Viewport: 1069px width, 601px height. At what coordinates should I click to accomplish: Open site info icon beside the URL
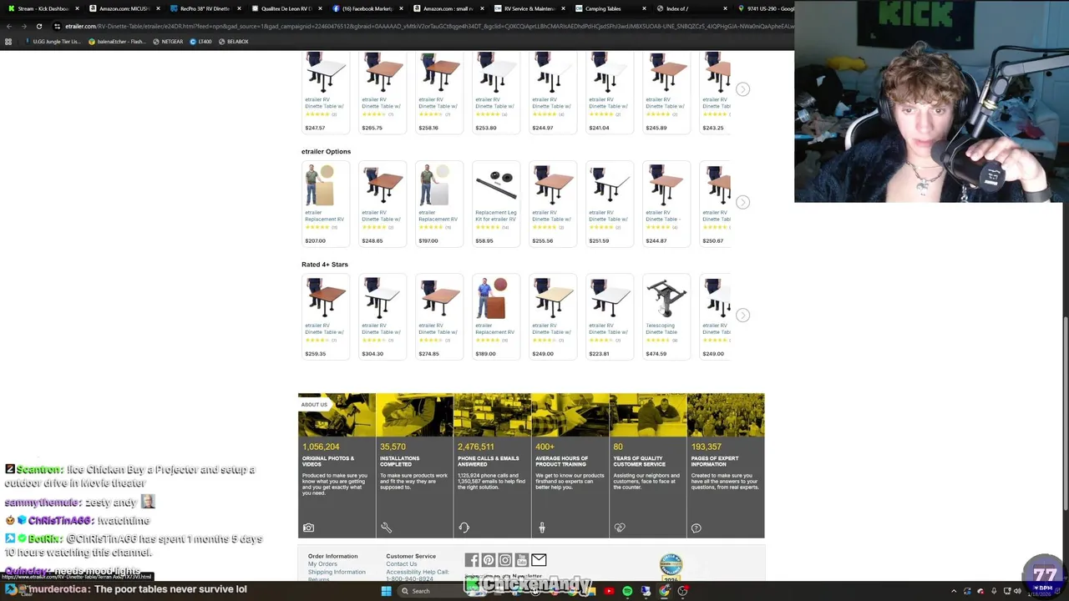57,26
